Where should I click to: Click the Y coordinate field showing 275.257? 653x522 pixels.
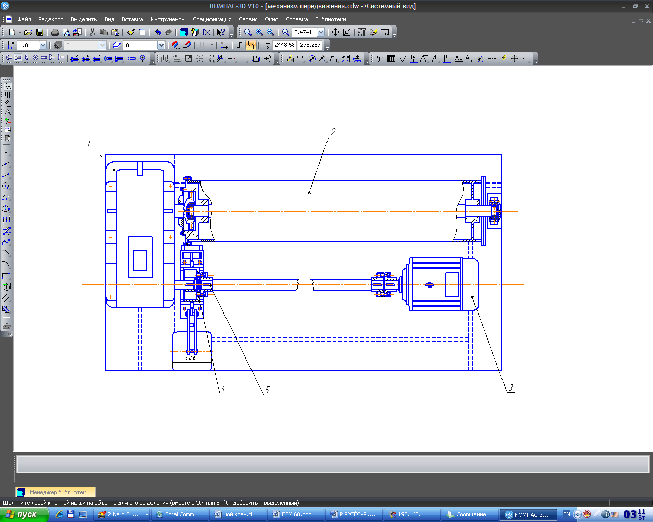[x=310, y=45]
